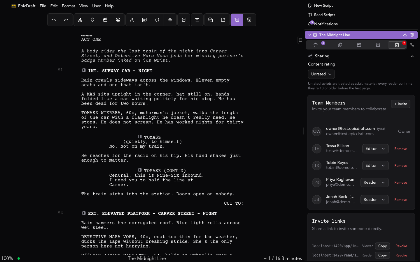Toggle the side panel collapse icon
The height and width of the screenshot is (262, 420).
click(300, 40)
